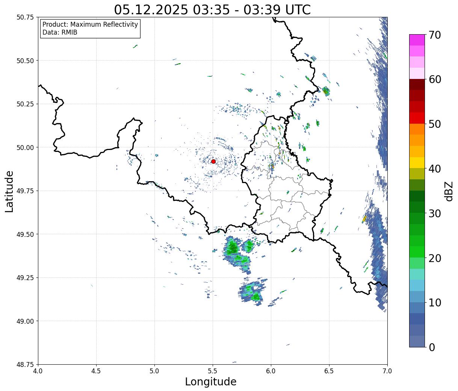Click the 6.5 longitude tick label

[329, 371]
